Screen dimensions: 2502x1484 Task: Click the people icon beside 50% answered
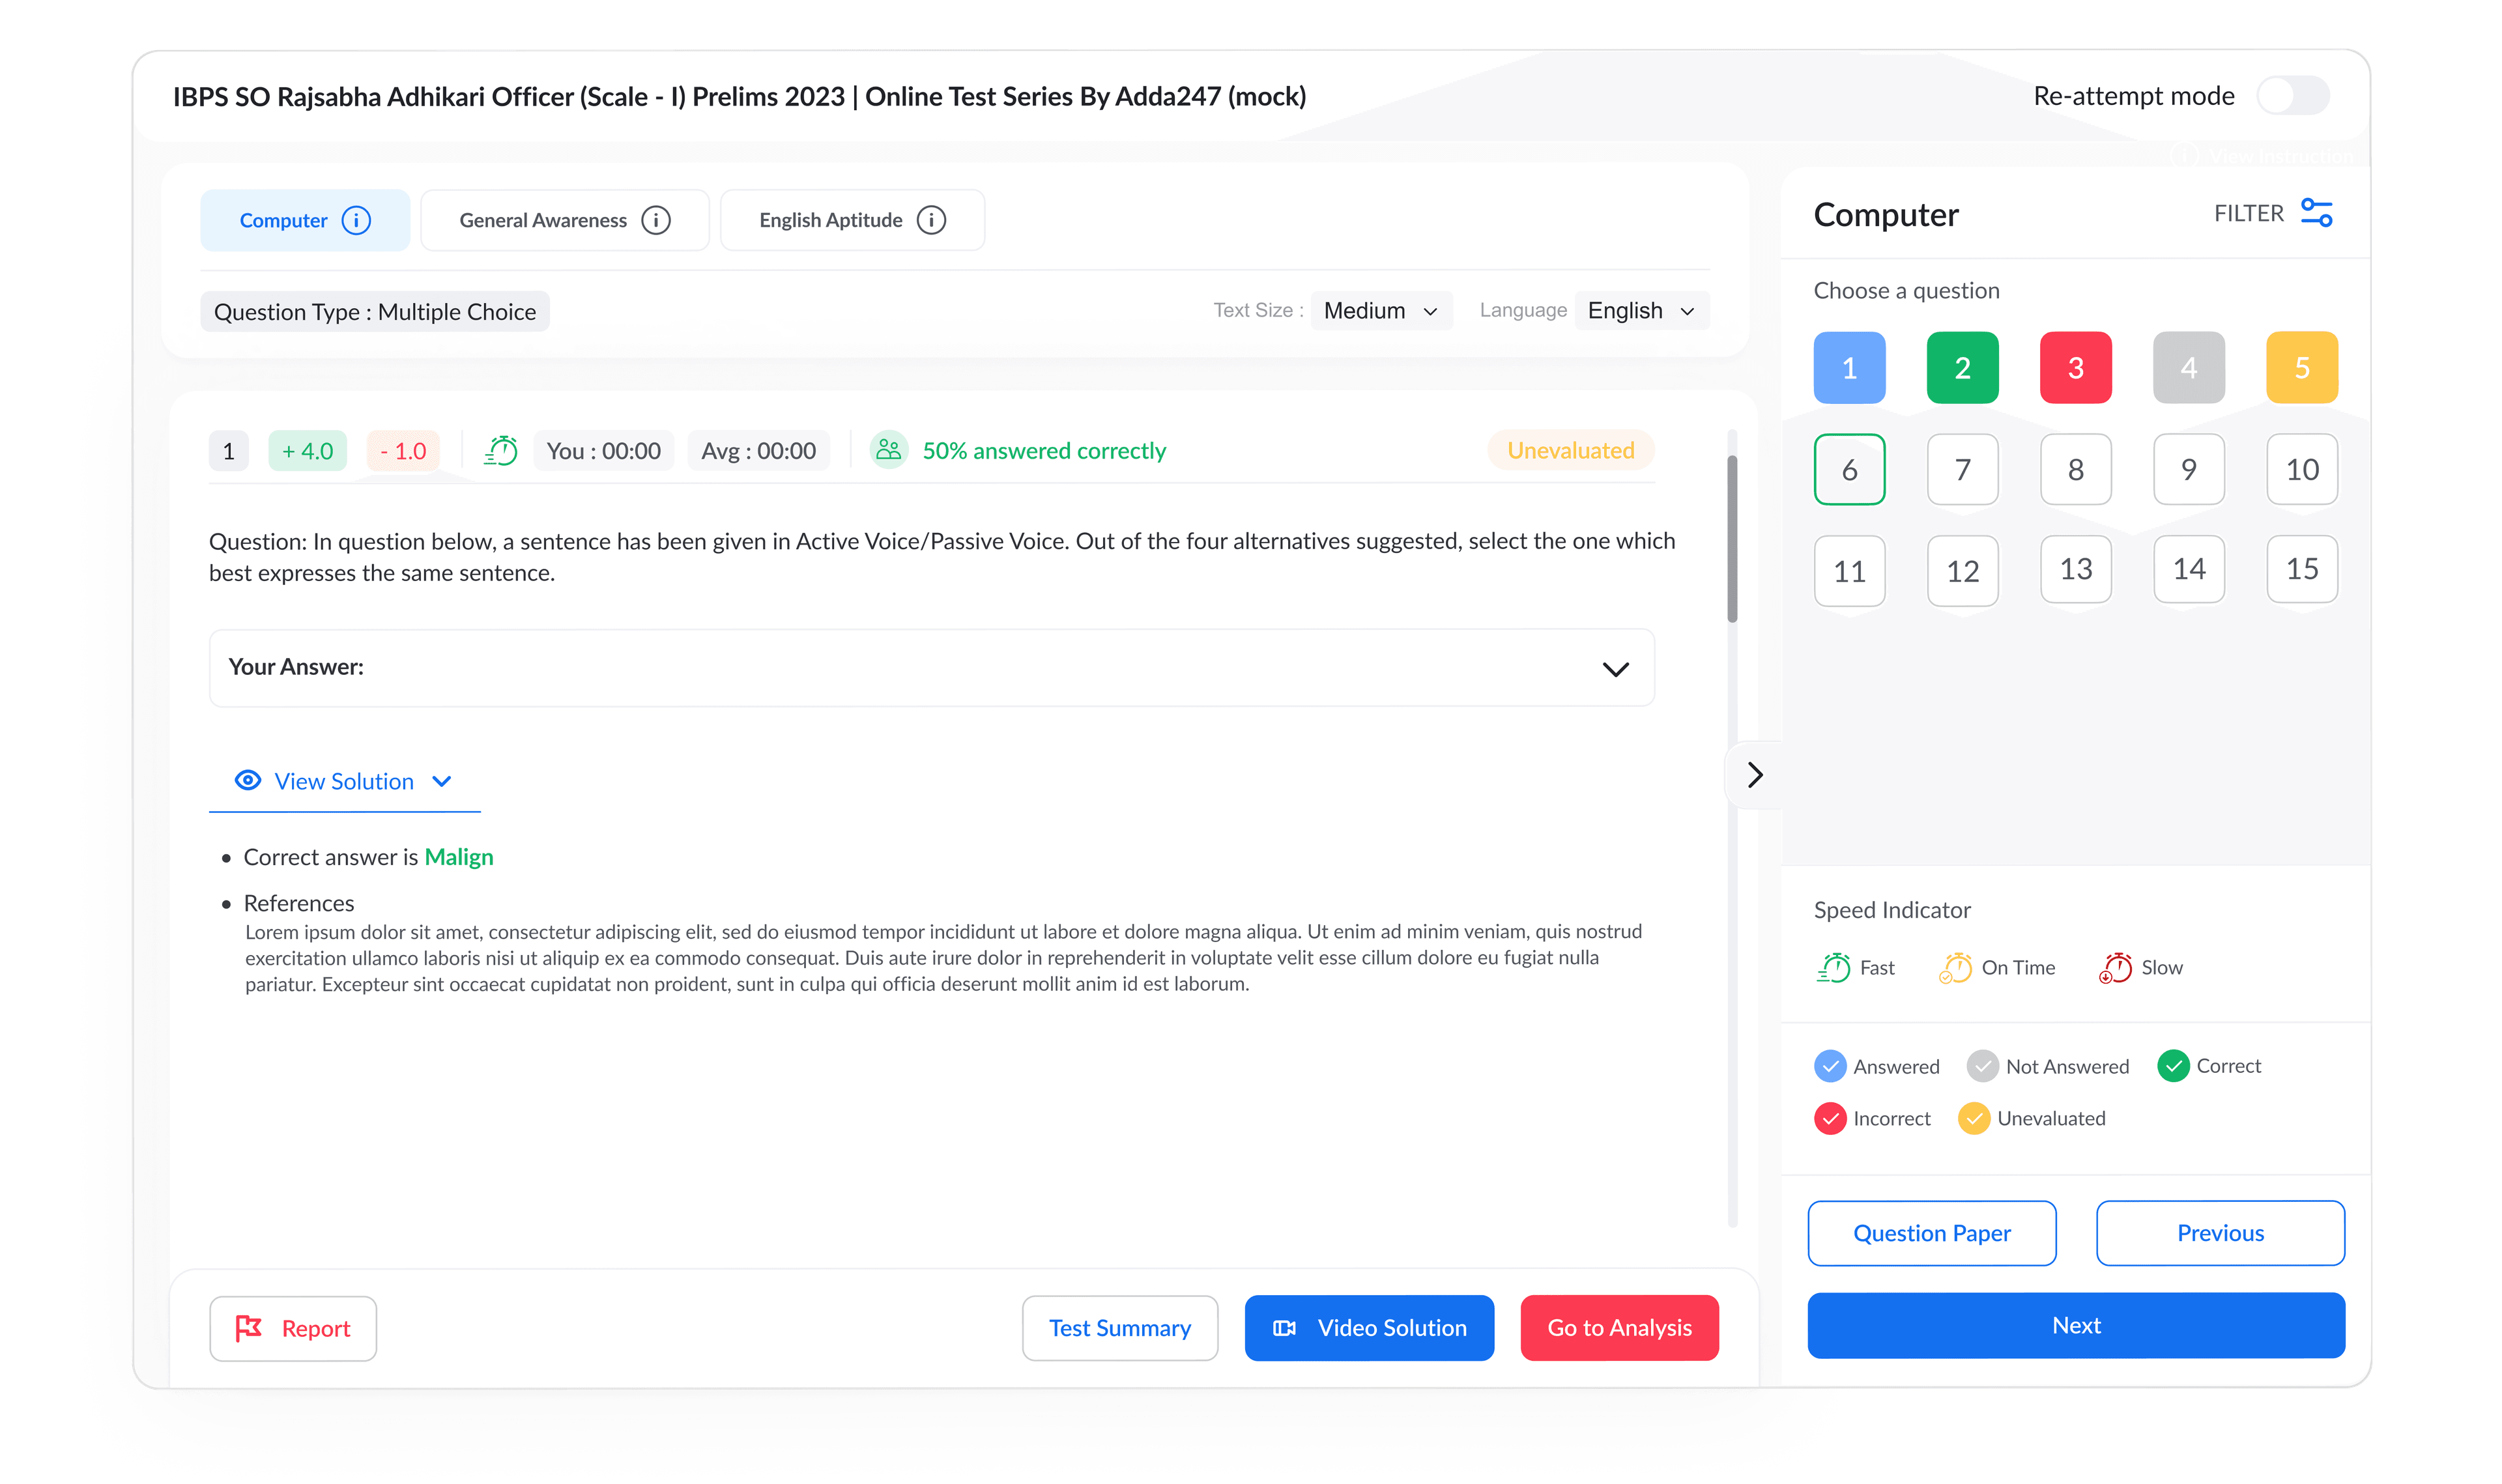pos(888,451)
